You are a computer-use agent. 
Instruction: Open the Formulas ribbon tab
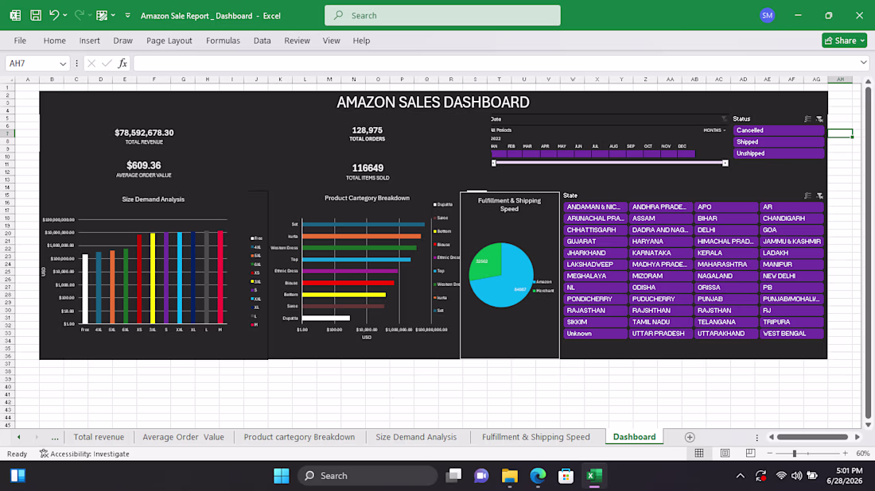click(x=223, y=41)
